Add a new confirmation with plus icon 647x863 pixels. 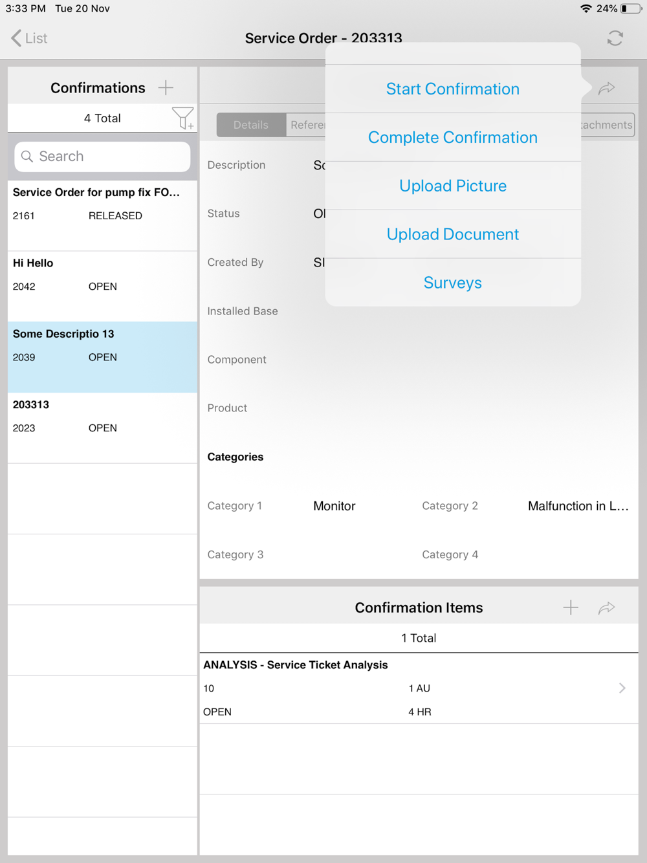pyautogui.click(x=166, y=87)
